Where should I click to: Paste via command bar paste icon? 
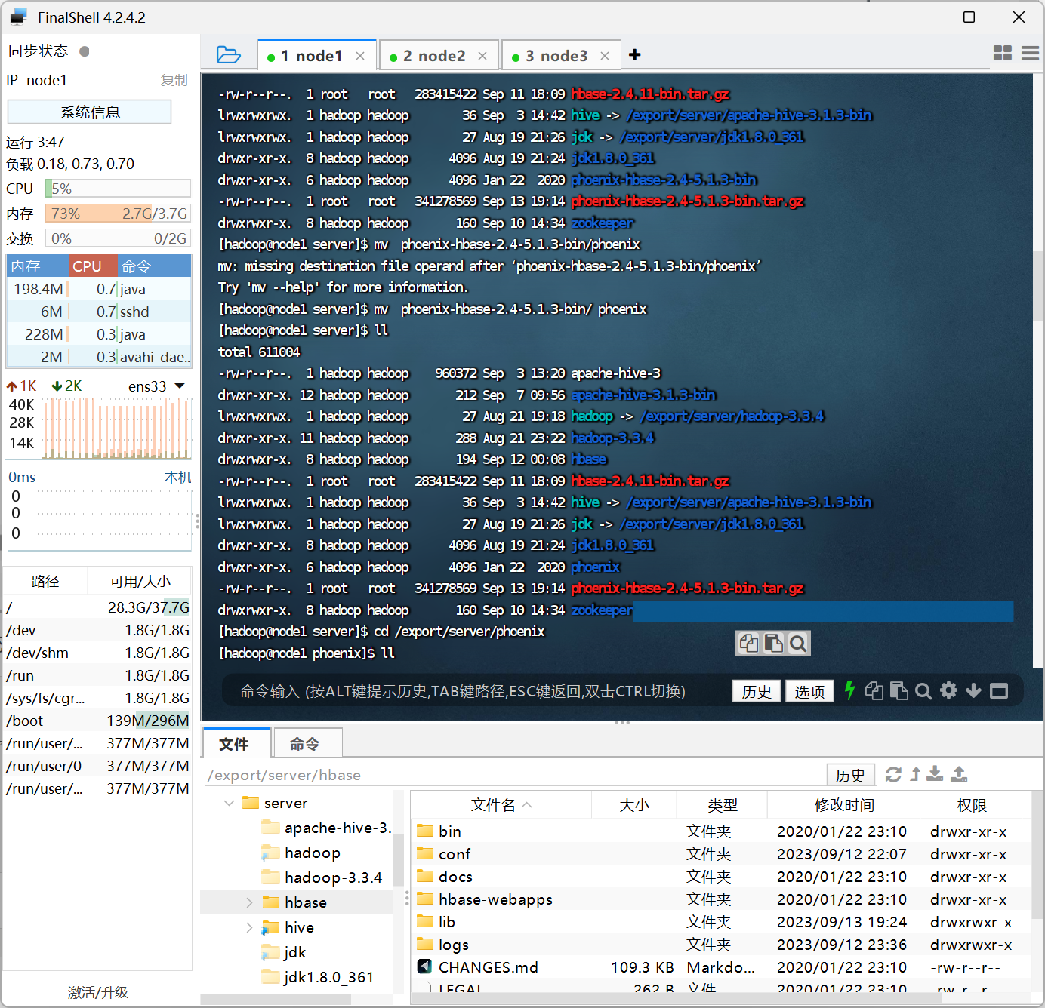point(899,690)
